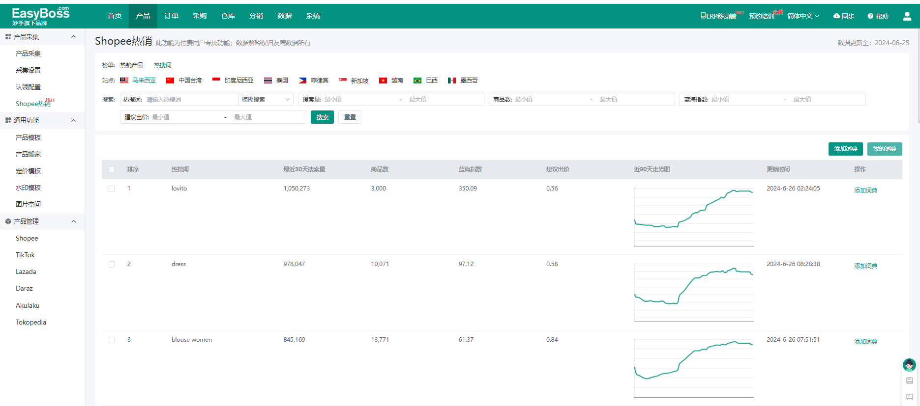This screenshot has height=406, width=920.
Task: Open the 采购 top menu
Action: tap(200, 16)
